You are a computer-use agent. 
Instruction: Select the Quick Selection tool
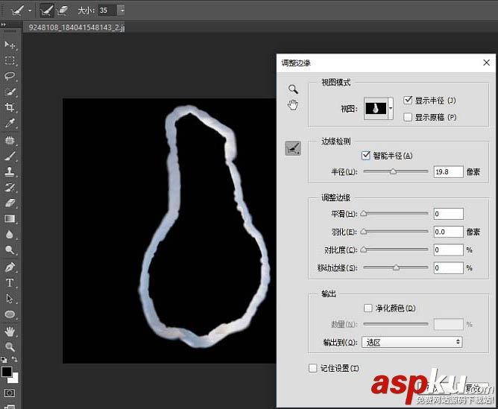(x=10, y=92)
